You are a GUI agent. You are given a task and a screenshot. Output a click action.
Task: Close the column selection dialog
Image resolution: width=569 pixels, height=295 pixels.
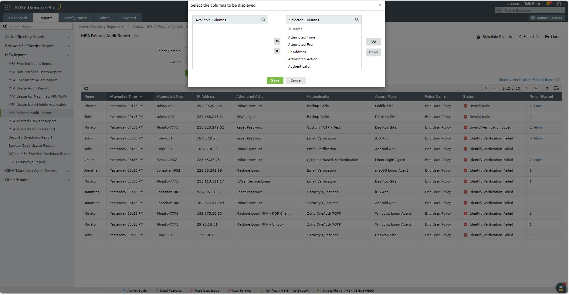click(x=380, y=5)
